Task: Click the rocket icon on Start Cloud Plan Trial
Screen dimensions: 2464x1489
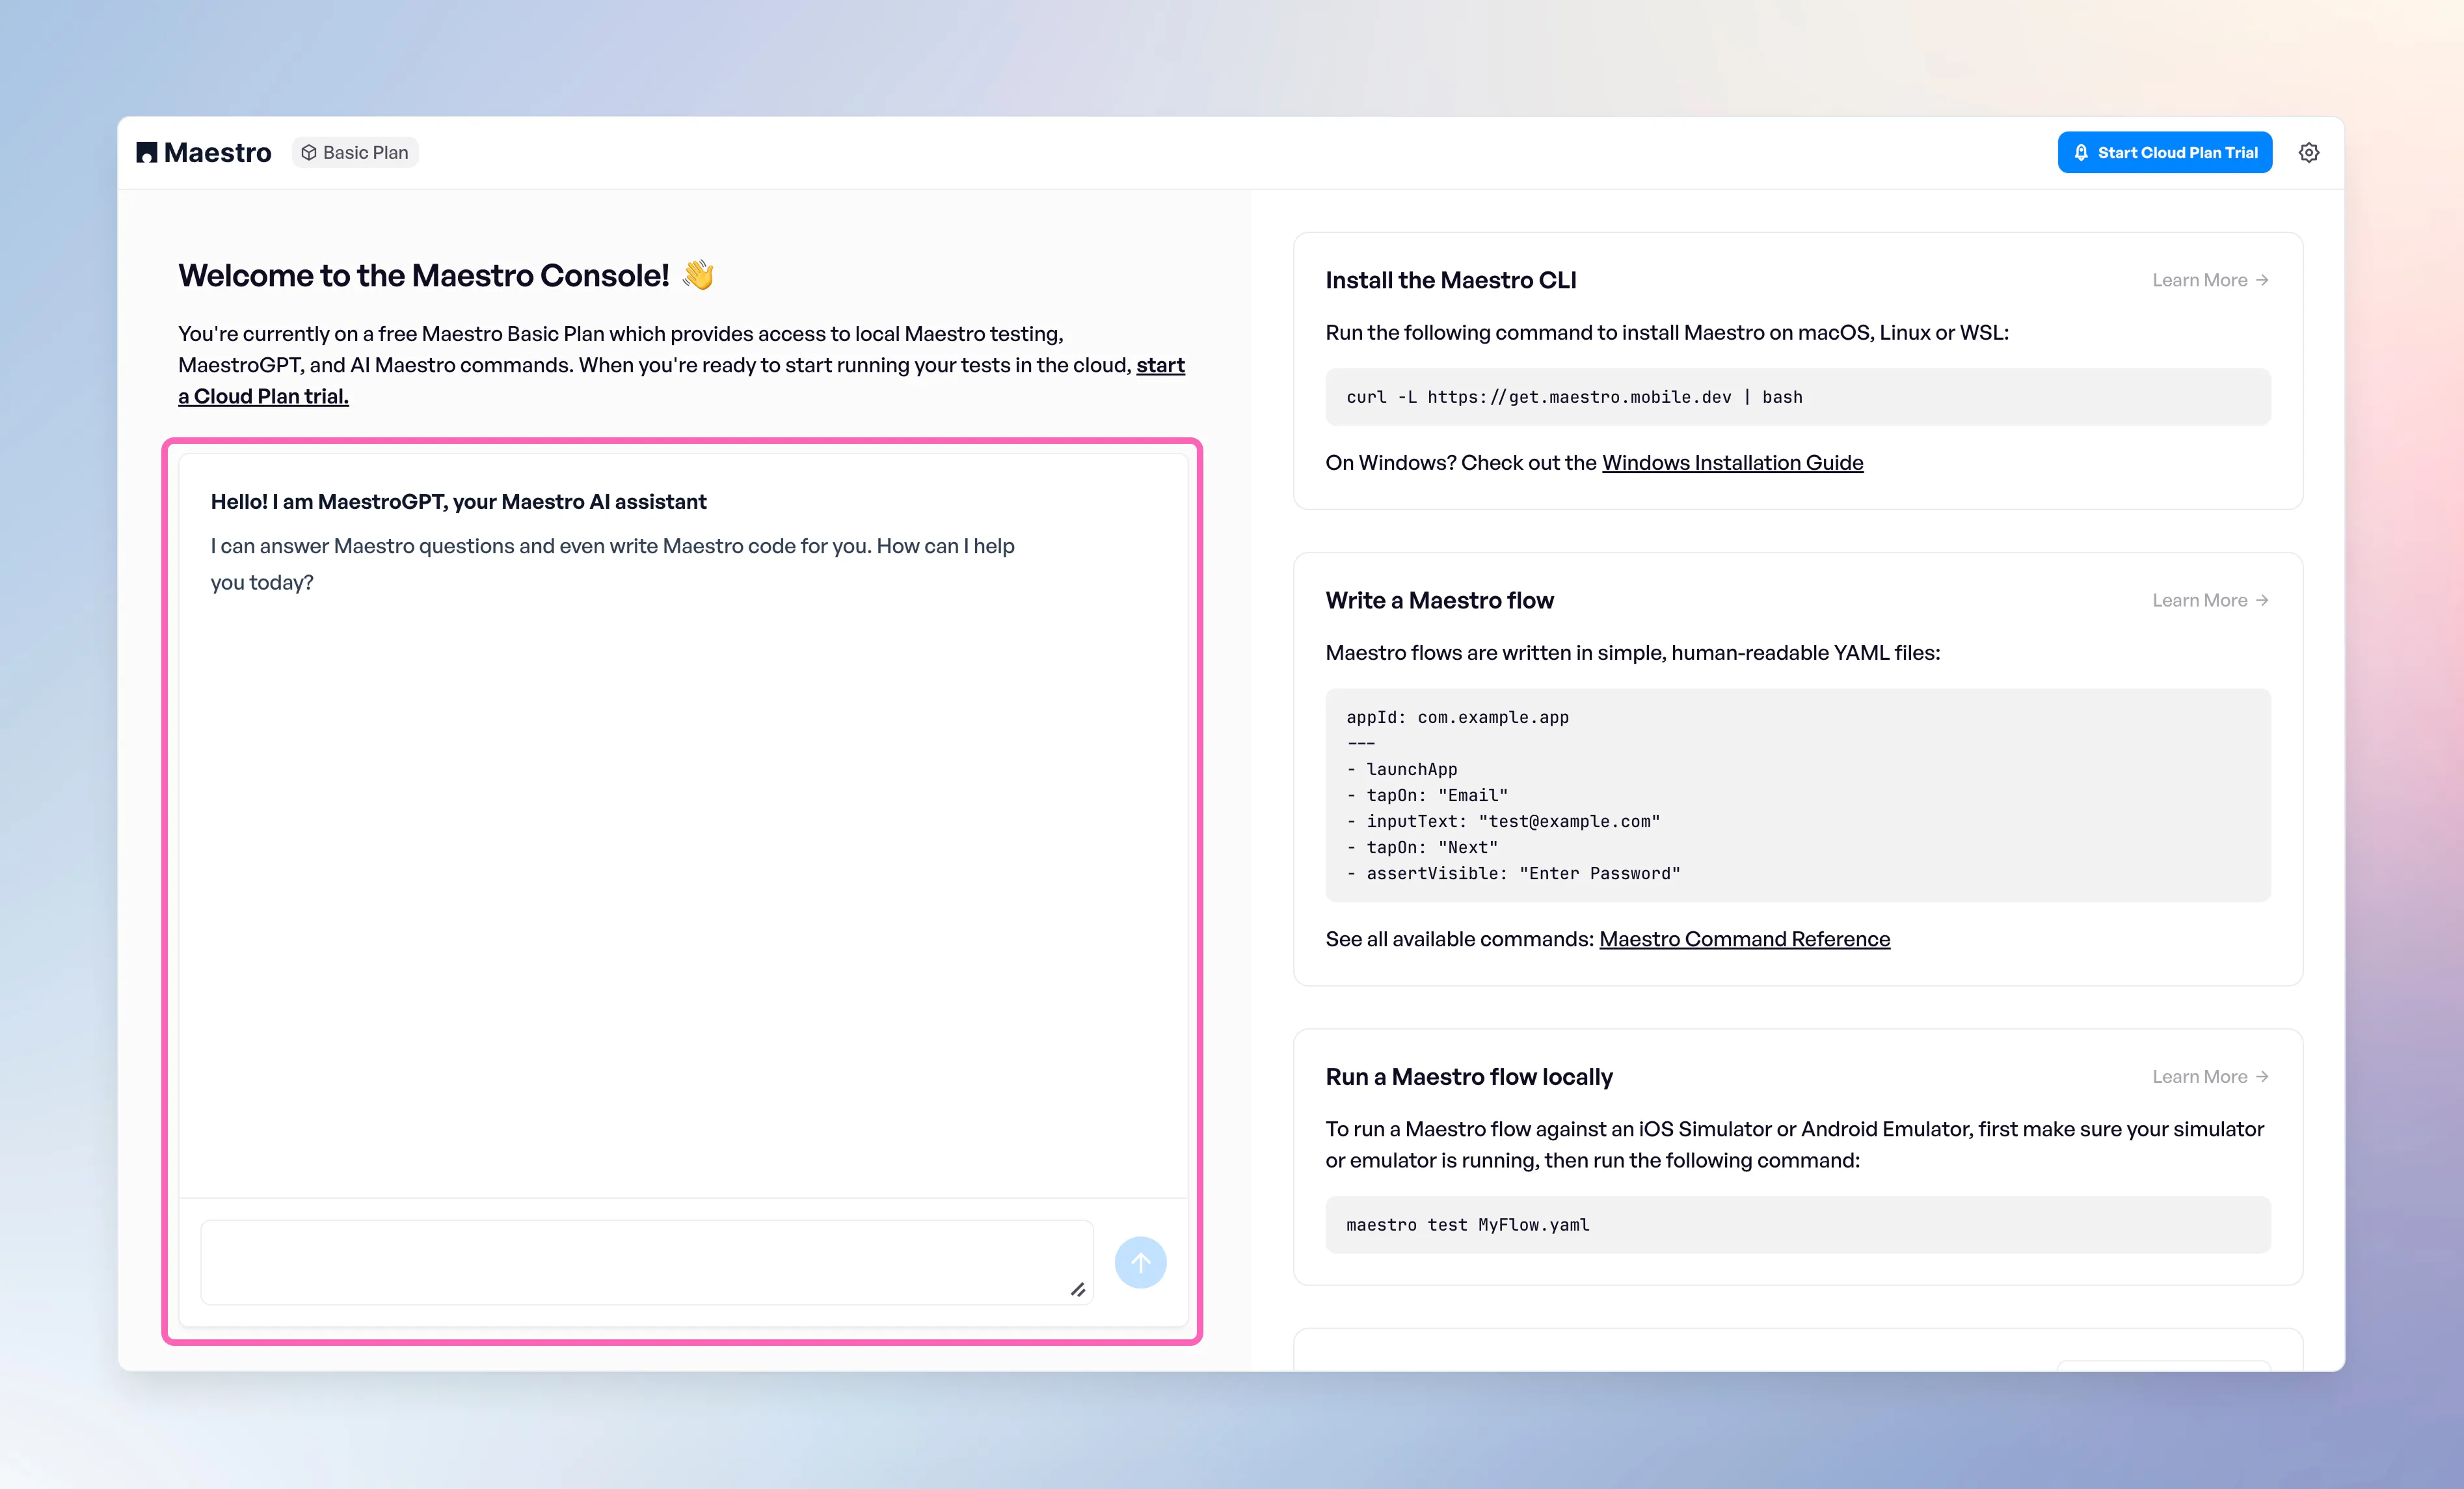Action: (x=2081, y=152)
